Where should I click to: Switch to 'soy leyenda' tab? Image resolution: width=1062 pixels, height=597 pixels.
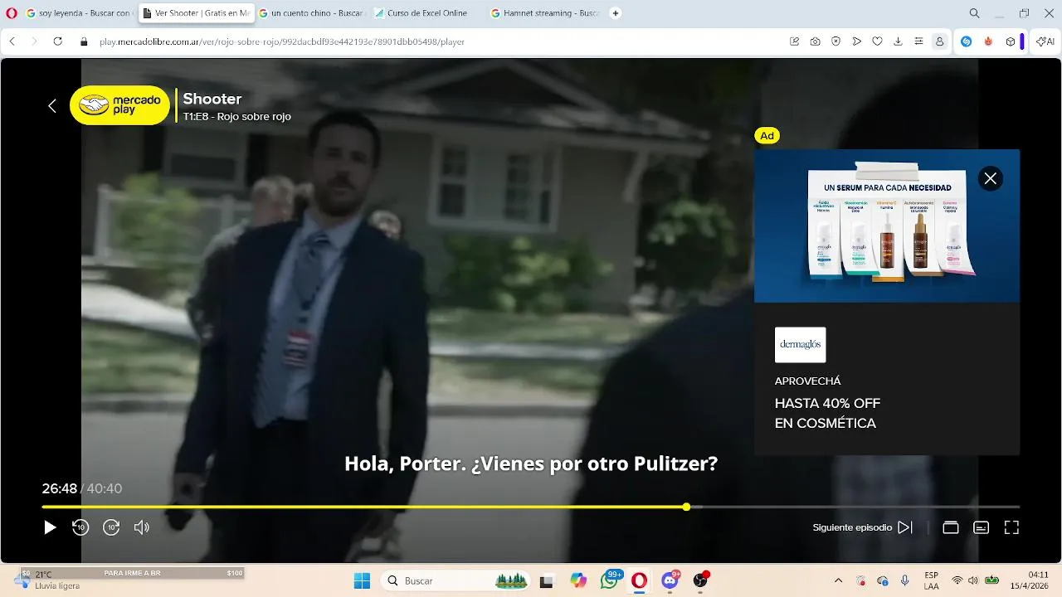pos(79,13)
